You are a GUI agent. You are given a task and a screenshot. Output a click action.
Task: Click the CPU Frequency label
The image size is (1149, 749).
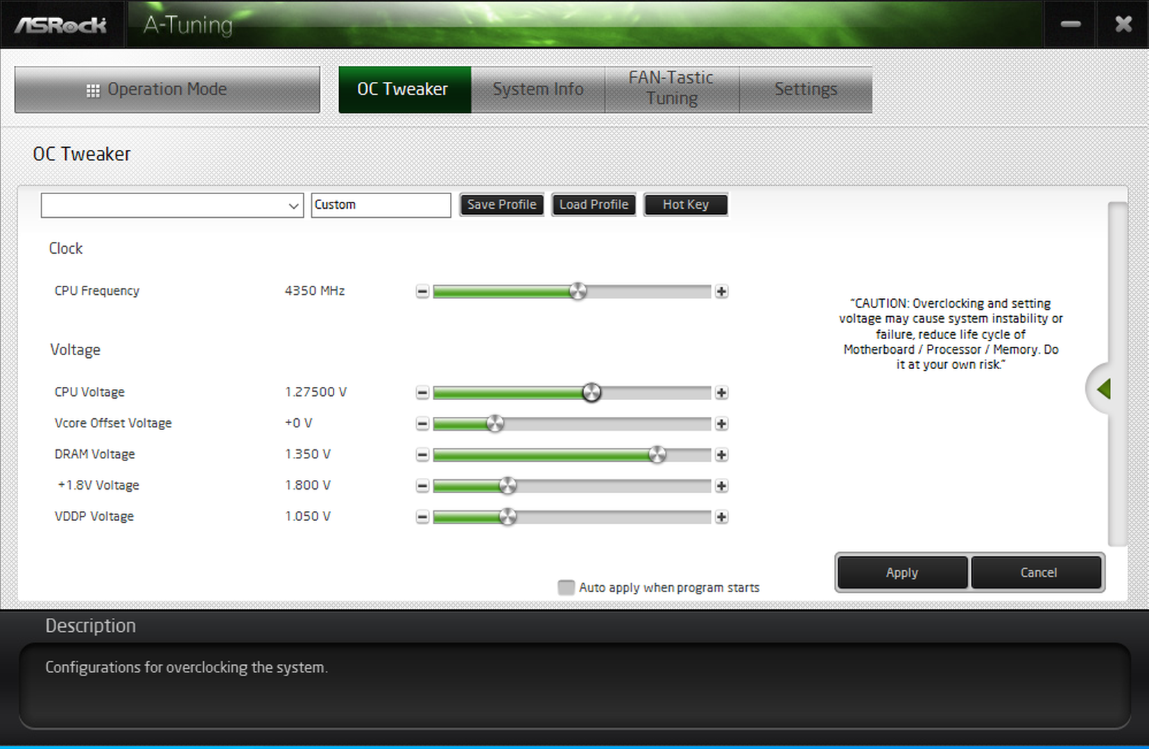(x=97, y=291)
